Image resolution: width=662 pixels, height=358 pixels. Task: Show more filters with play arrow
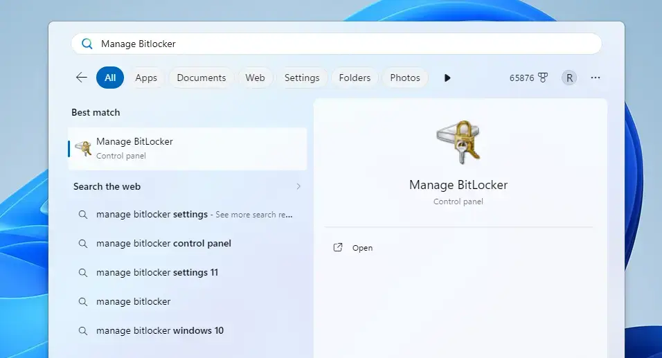[x=447, y=78]
